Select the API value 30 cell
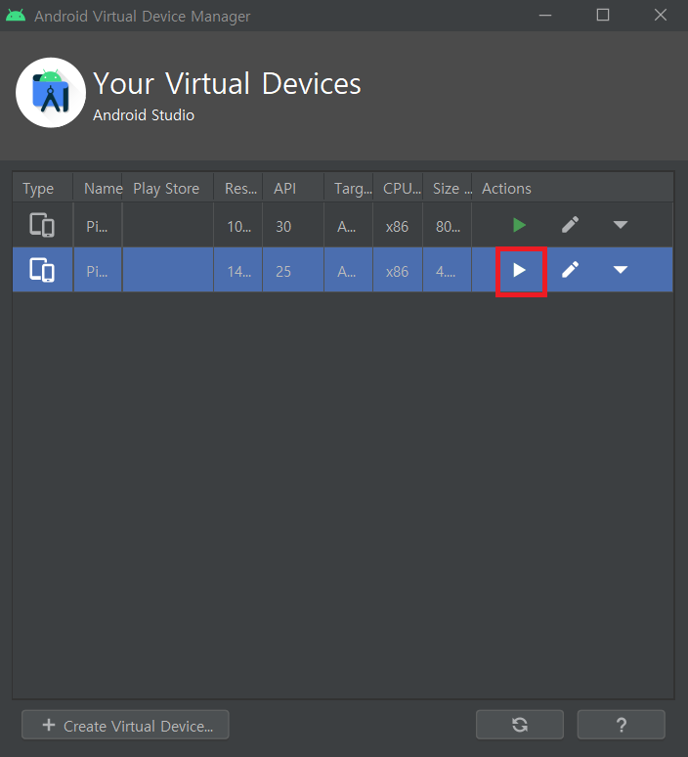 (293, 225)
